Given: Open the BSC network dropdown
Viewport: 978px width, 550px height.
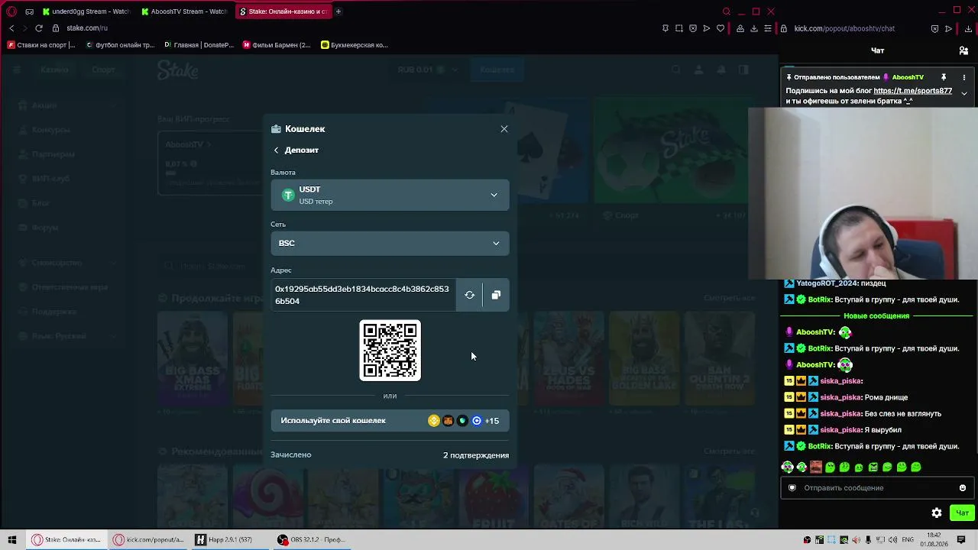Looking at the screenshot, I should click(x=390, y=243).
